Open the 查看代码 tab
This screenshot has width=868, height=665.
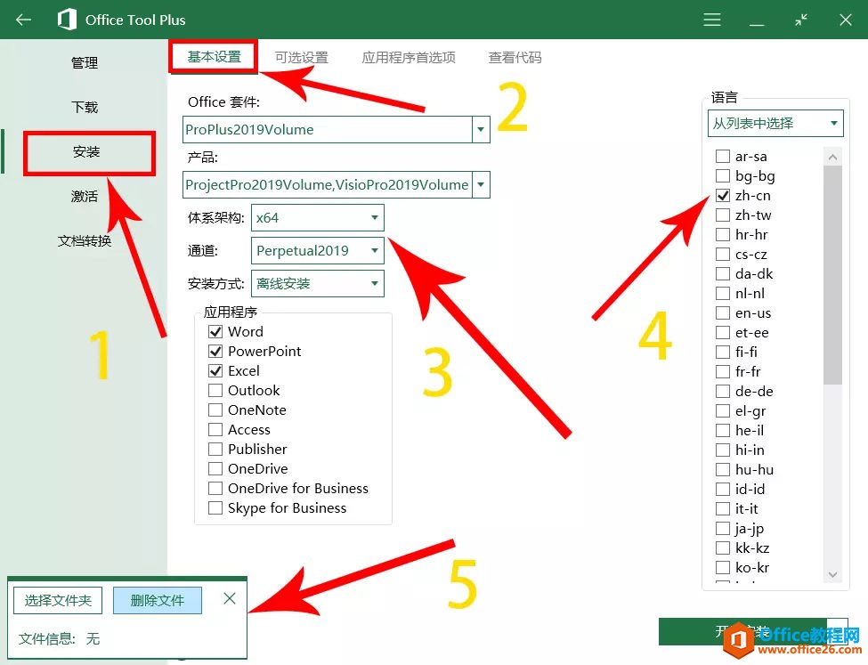[x=515, y=57]
